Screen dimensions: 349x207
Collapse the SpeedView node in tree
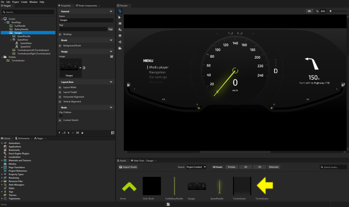[x=12, y=40]
